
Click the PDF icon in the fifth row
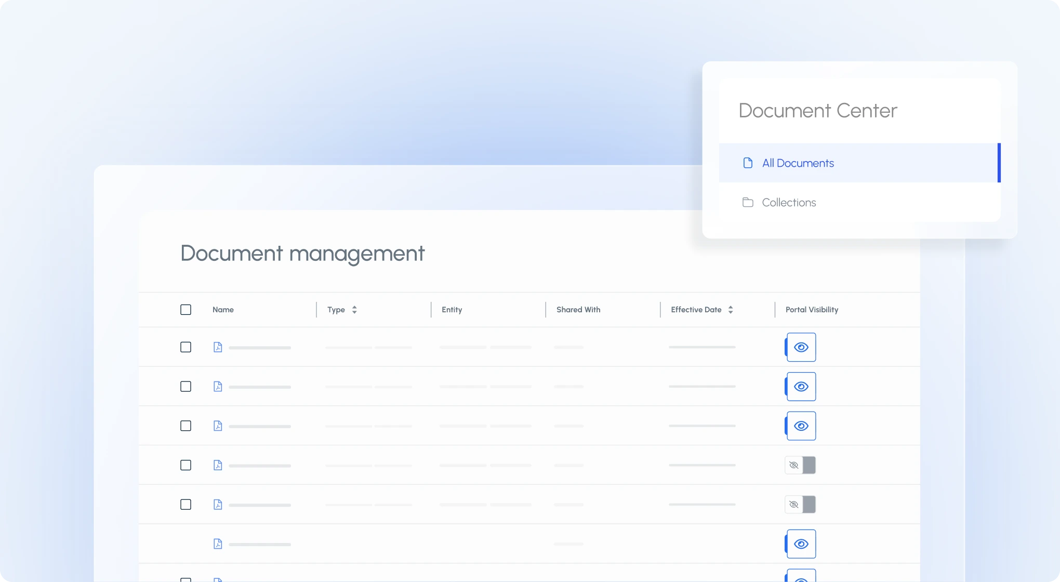[x=218, y=505]
